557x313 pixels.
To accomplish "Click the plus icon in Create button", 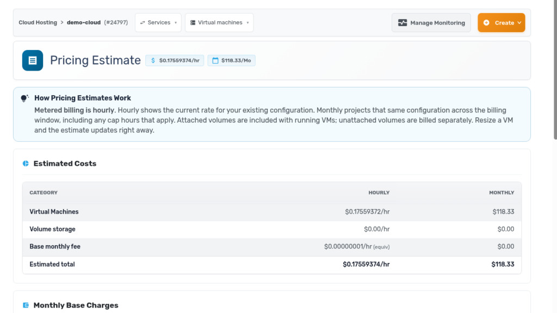I will coord(486,23).
